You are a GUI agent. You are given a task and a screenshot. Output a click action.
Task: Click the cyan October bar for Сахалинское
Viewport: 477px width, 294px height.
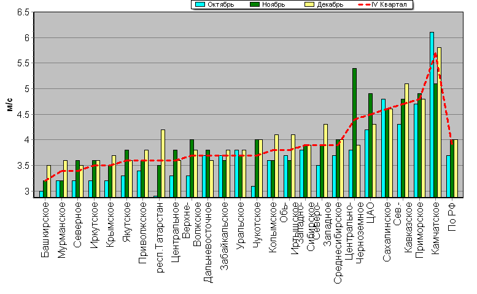383,149
